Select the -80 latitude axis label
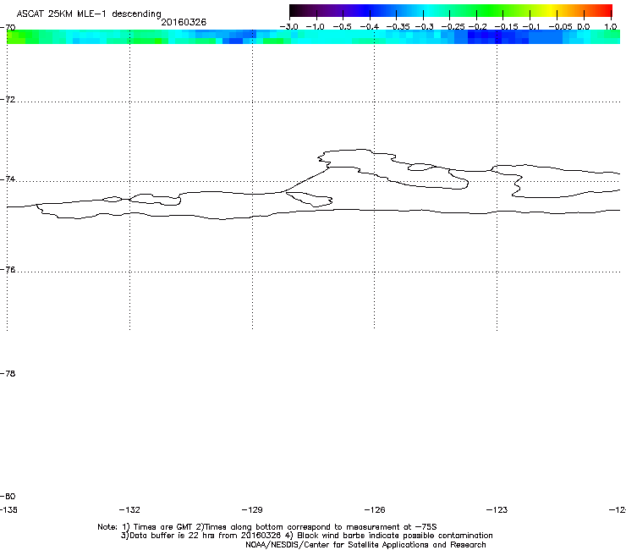The image size is (626, 550). pos(8,496)
